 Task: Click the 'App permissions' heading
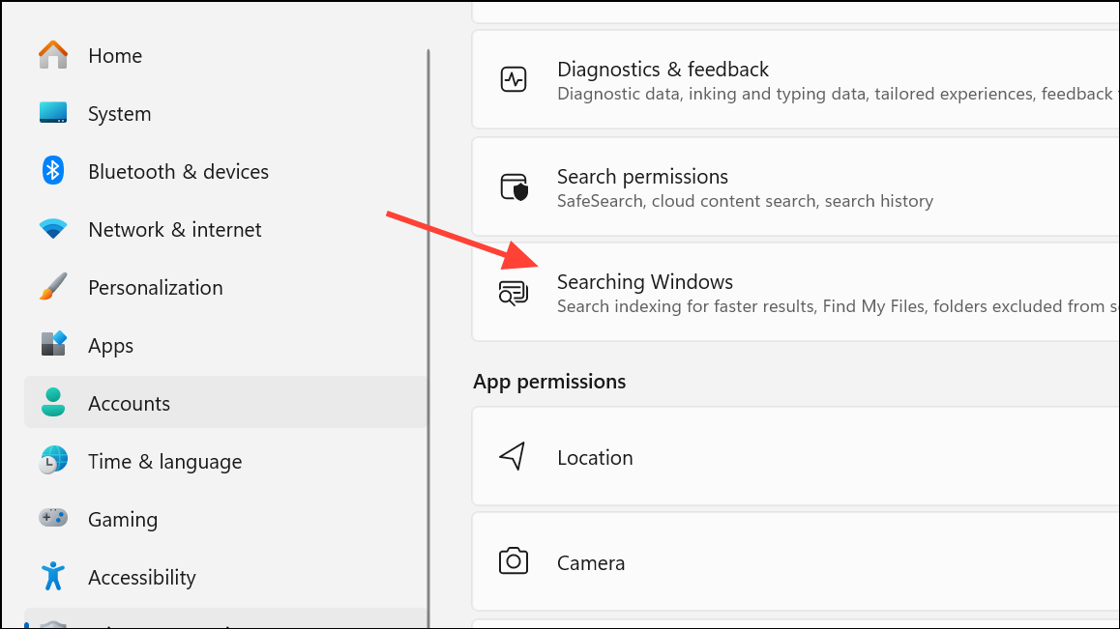click(x=549, y=382)
